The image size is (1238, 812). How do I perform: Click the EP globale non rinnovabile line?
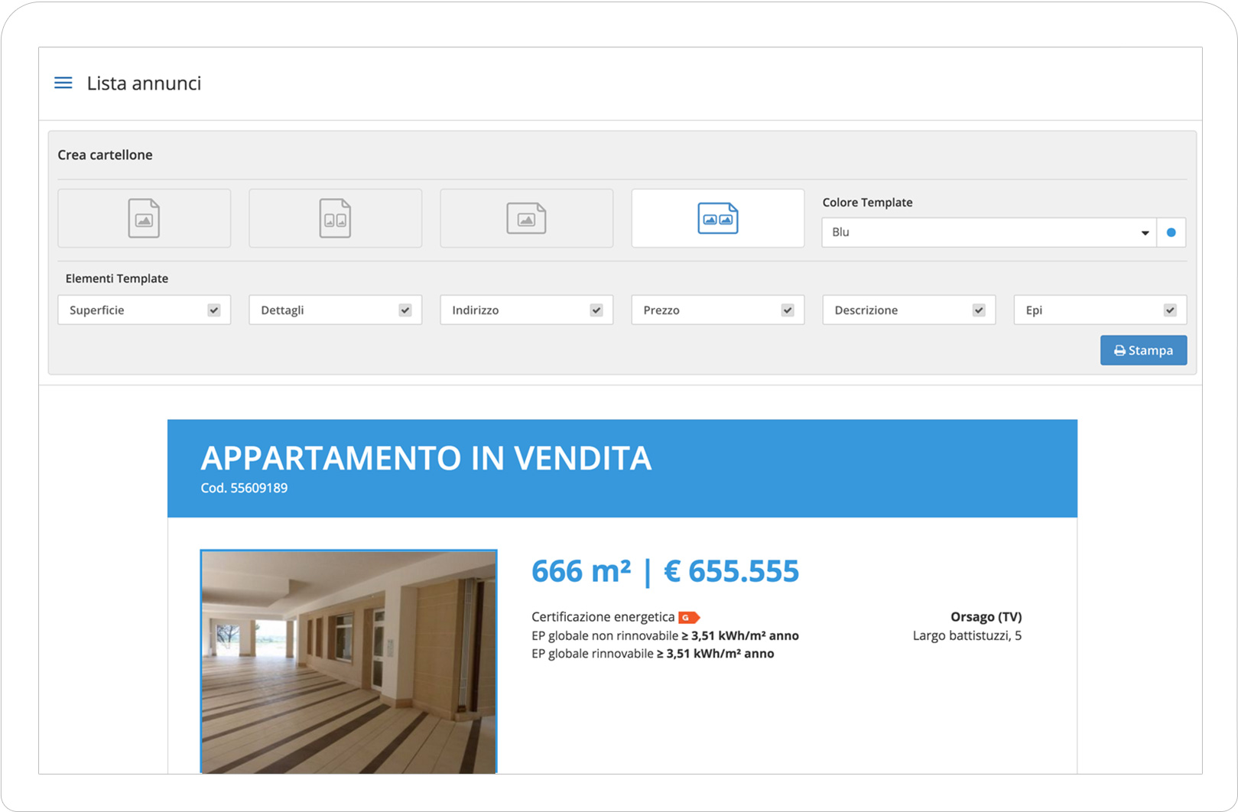pos(665,635)
